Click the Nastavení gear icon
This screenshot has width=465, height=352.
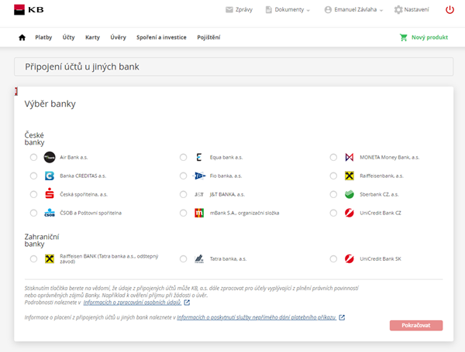click(x=398, y=10)
